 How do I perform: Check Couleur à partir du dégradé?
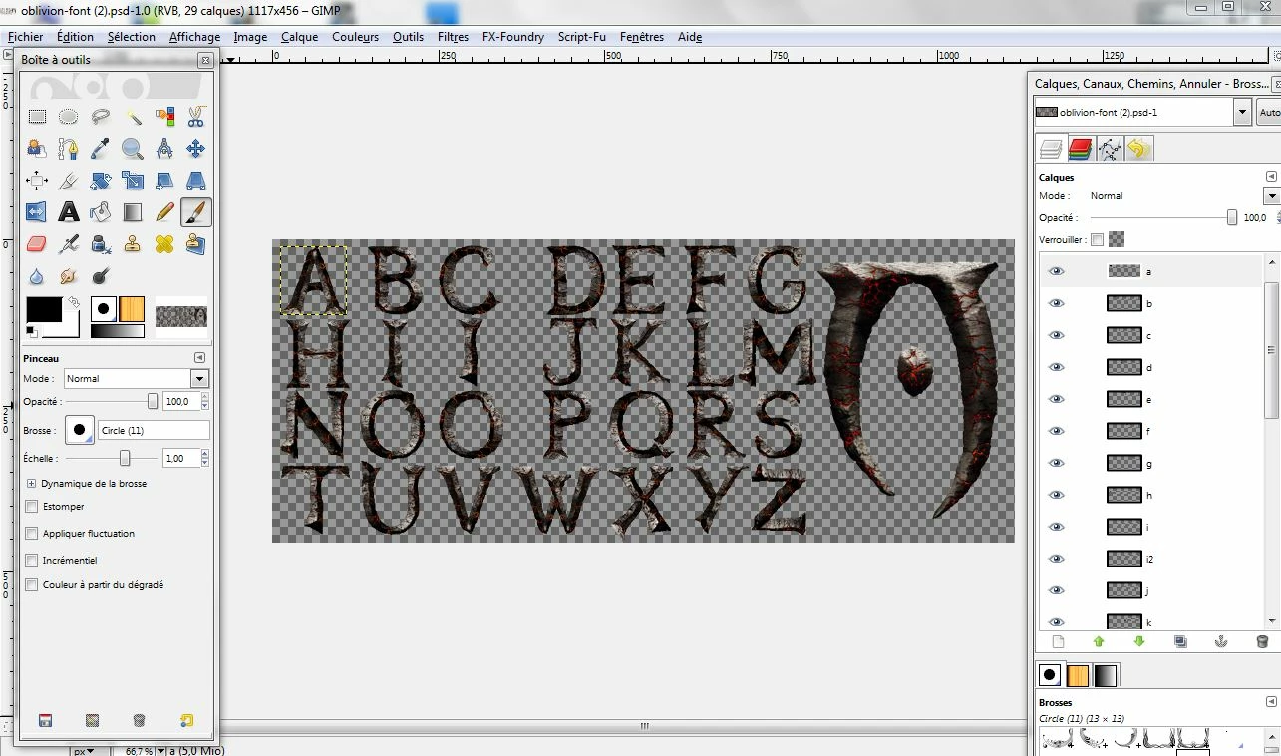[x=32, y=585]
